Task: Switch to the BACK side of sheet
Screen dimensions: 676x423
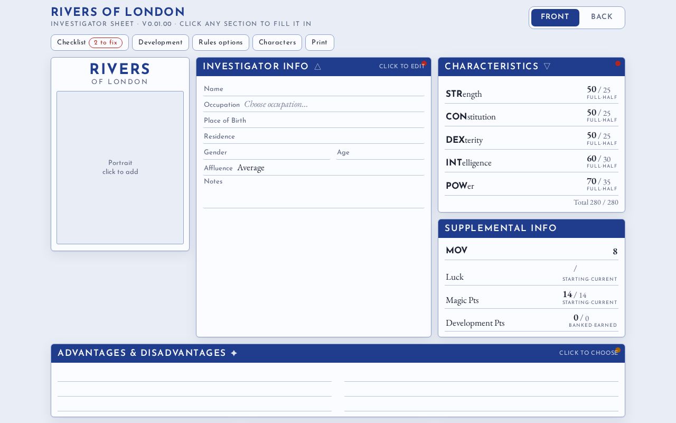Action: 602,17
